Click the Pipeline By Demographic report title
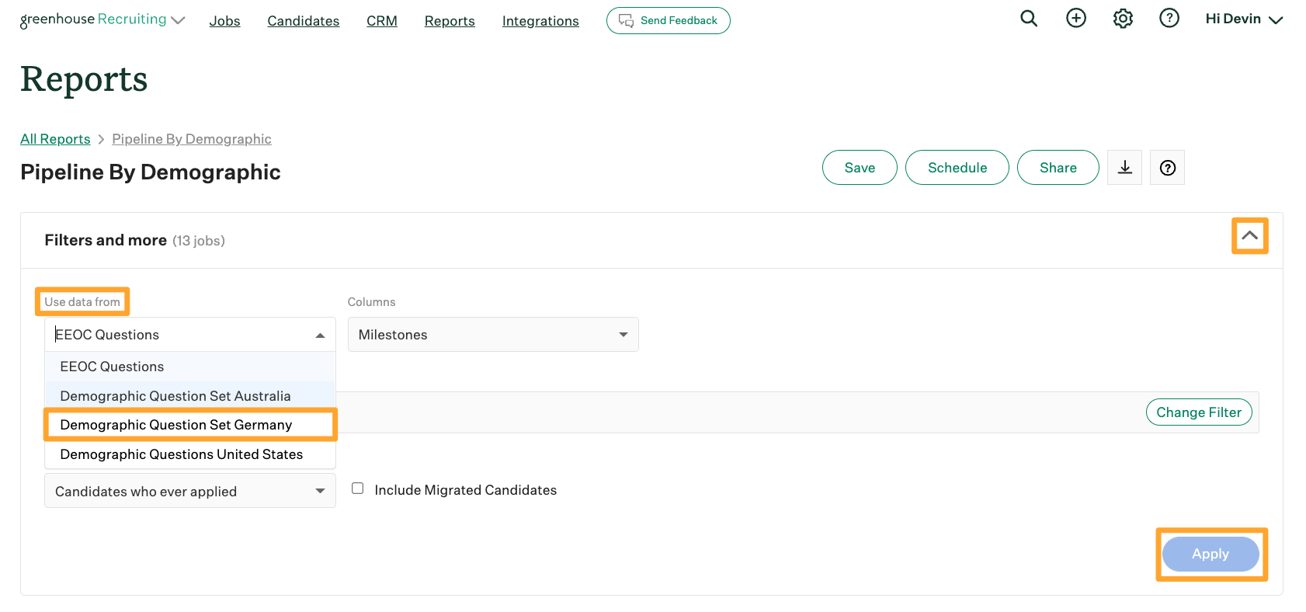The width and height of the screenshot is (1306, 612). click(151, 172)
